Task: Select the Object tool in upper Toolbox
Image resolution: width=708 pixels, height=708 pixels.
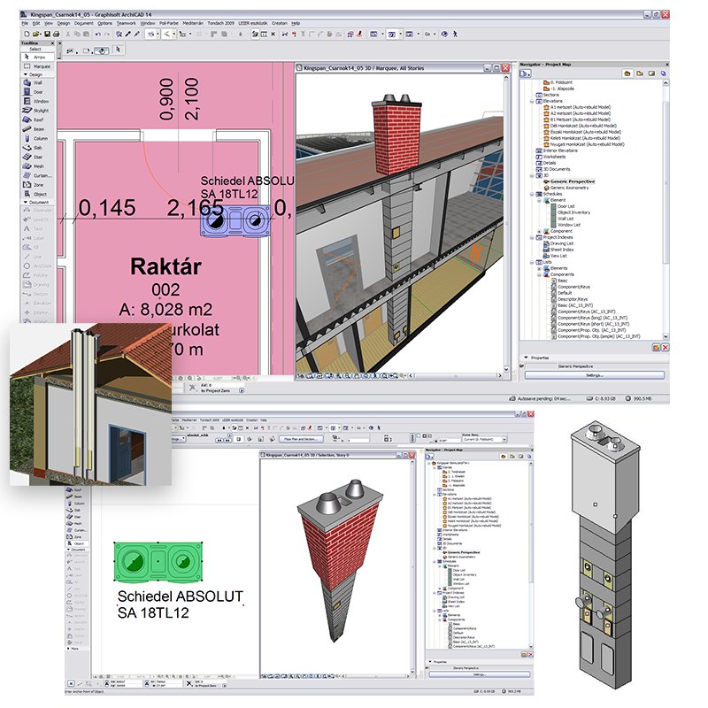Action: 37,194
